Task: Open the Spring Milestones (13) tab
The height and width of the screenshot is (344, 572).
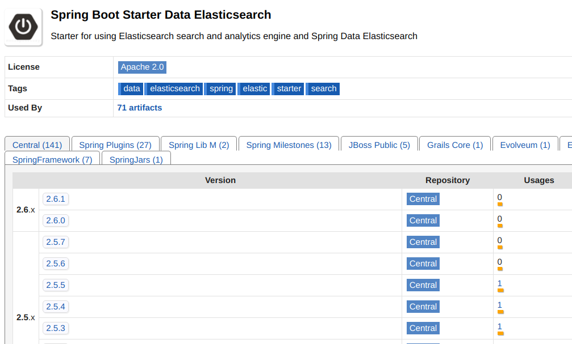Action: pyautogui.click(x=289, y=145)
